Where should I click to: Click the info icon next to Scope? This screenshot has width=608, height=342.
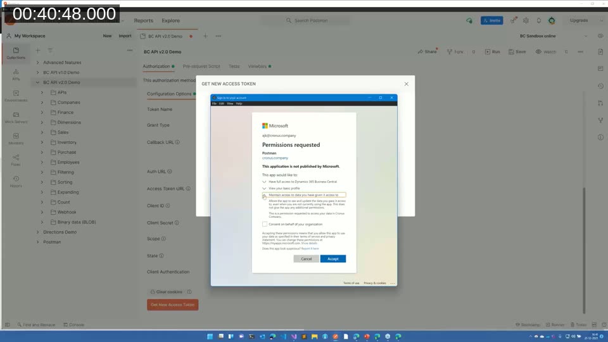(163, 239)
